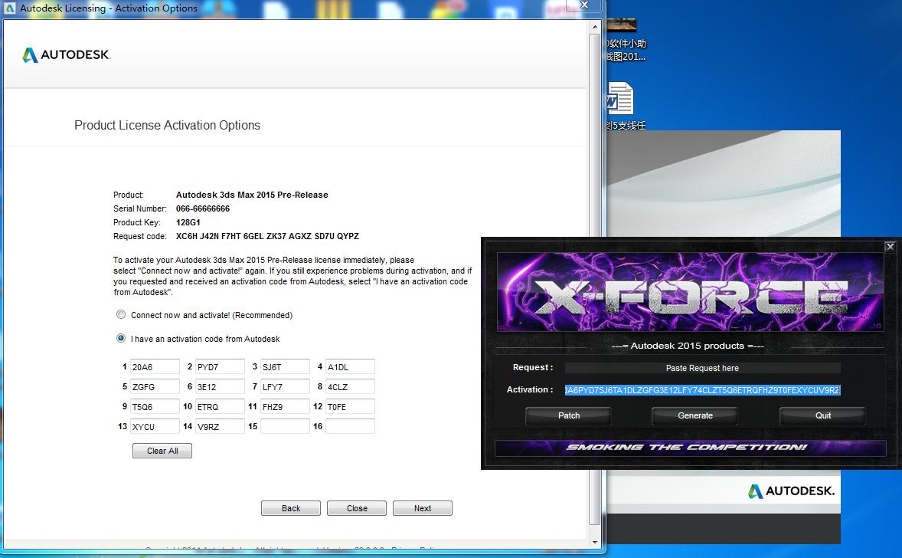The image size is (902, 558).
Task: Click the Next button
Action: click(422, 508)
